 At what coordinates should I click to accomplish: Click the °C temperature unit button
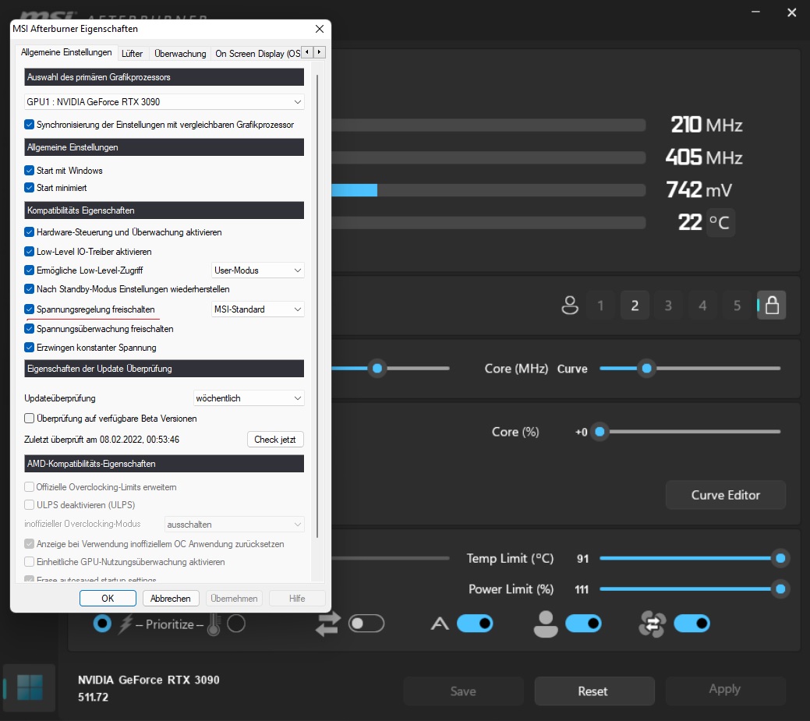720,223
